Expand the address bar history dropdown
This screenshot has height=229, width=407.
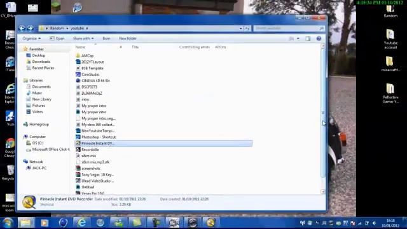241,28
